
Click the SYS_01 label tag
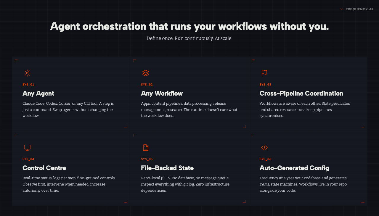pyautogui.click(x=28, y=84)
